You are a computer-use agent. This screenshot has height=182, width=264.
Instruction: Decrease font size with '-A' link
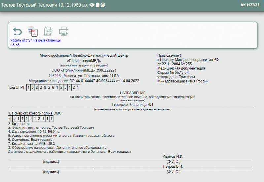pyautogui.click(x=18, y=44)
